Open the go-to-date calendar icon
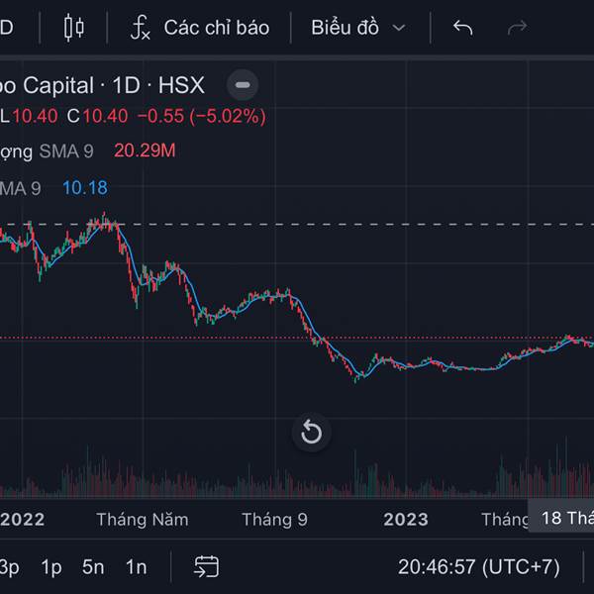 tap(206, 567)
